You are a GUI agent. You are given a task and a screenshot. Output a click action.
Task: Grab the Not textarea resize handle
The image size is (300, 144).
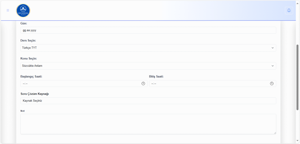click(275, 133)
